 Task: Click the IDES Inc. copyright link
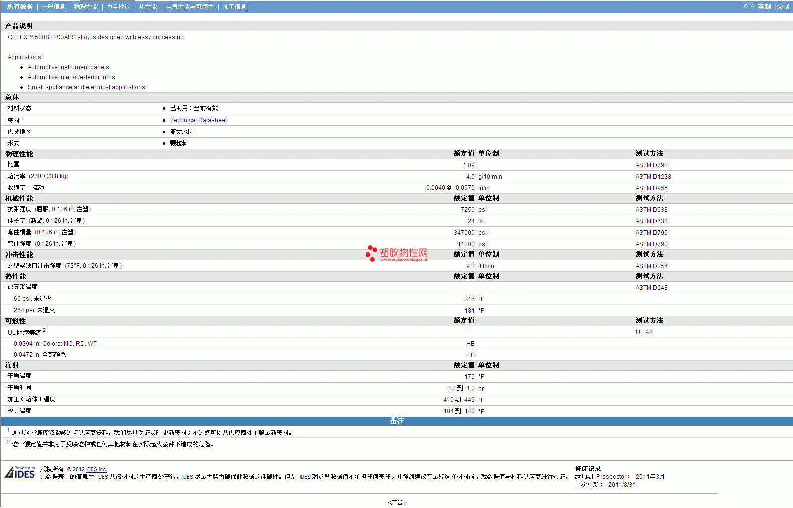click(x=97, y=469)
